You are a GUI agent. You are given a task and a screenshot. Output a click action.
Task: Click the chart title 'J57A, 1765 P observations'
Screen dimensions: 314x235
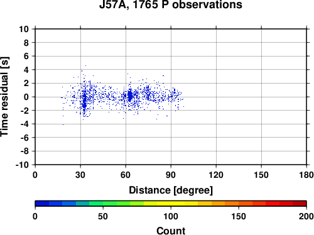tap(171, 4)
